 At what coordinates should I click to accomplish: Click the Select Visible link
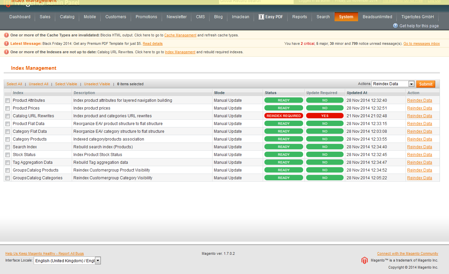point(66,84)
